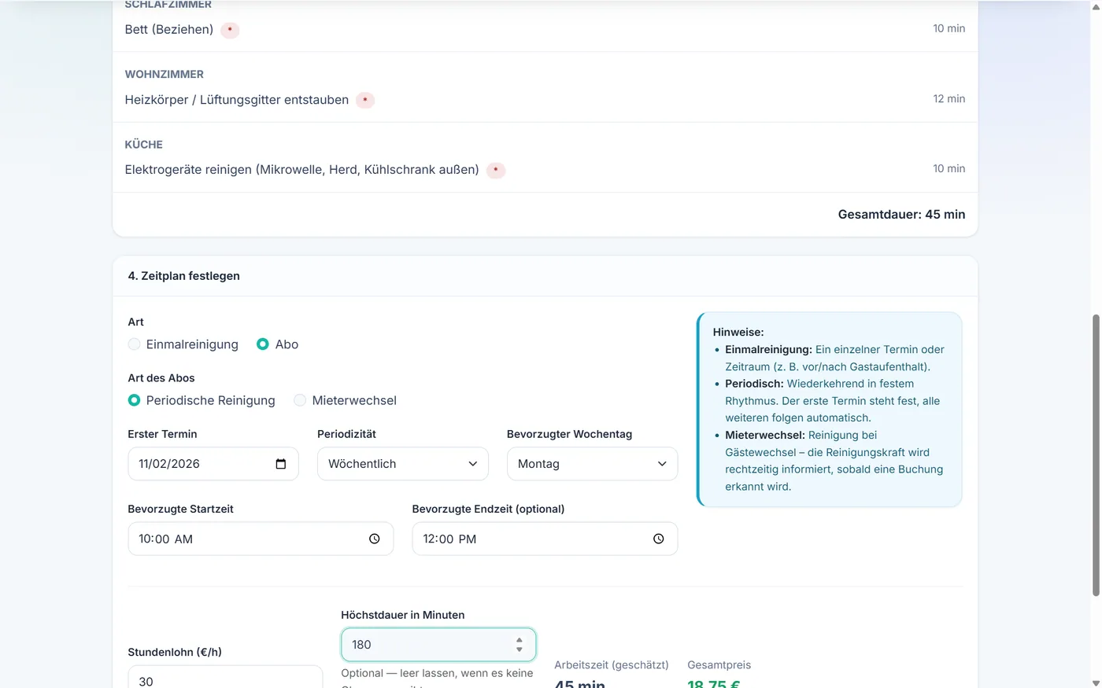Viewport: 1102px width, 688px height.
Task: Select the Einmalreinigung radio option
Action: point(135,344)
